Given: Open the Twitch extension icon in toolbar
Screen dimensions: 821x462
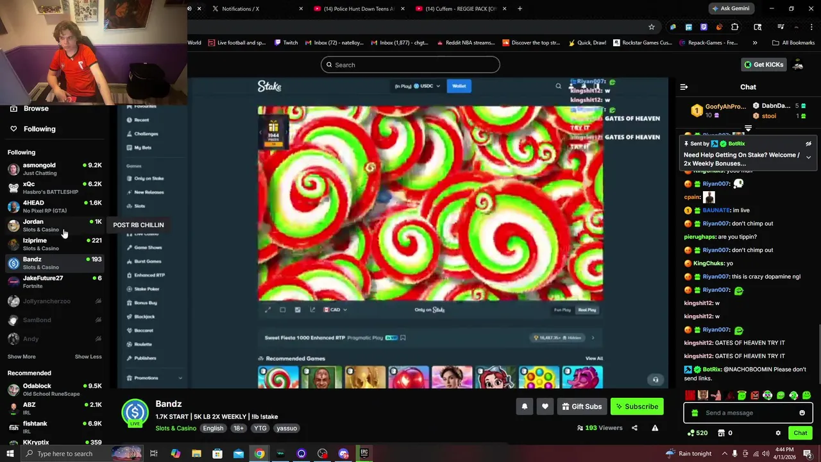Looking at the screenshot, I should click(704, 27).
